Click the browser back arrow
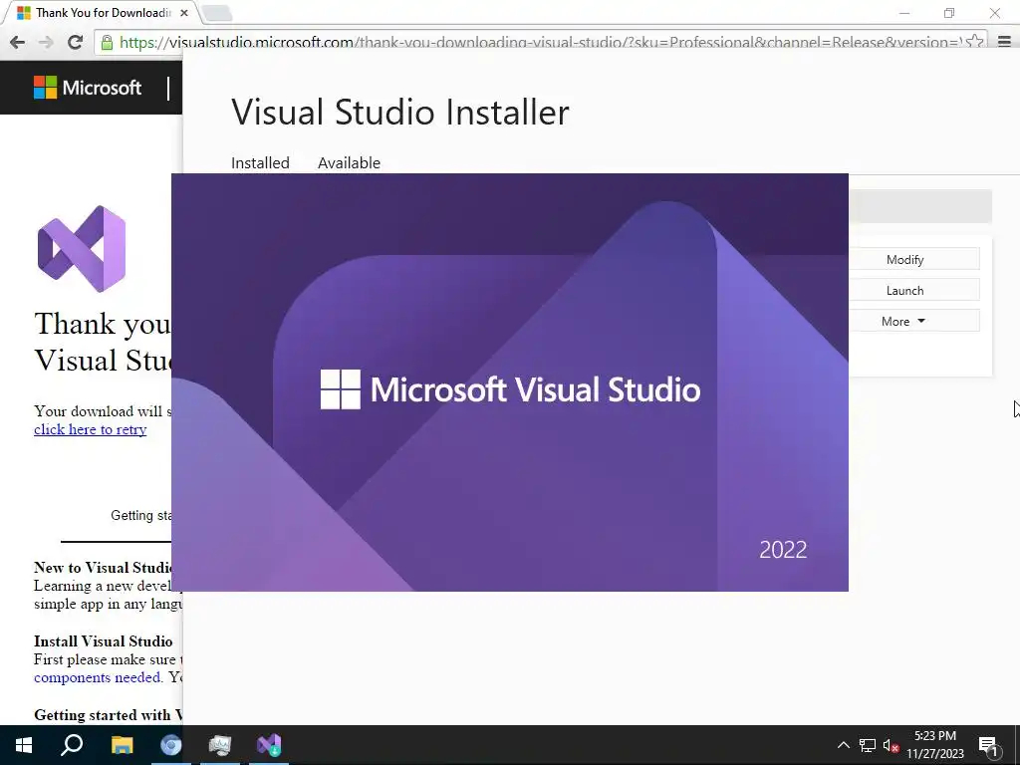The image size is (1020, 765). coord(18,42)
